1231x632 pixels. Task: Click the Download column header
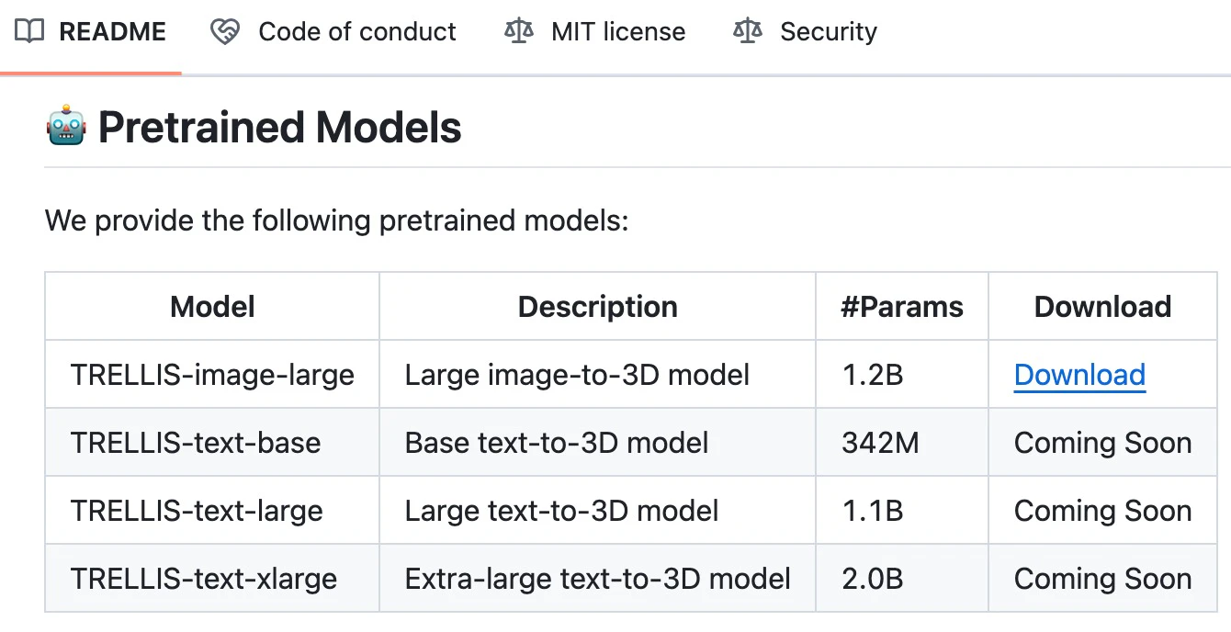[1102, 307]
